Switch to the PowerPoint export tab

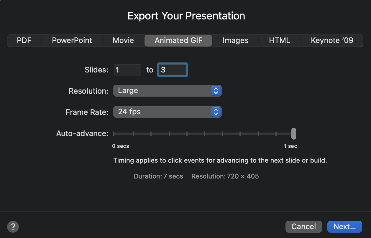[71, 40]
